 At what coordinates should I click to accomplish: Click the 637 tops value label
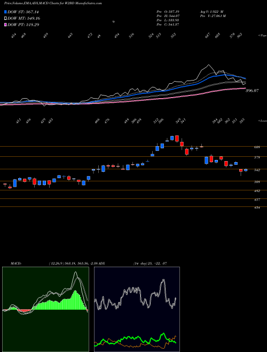208,35
